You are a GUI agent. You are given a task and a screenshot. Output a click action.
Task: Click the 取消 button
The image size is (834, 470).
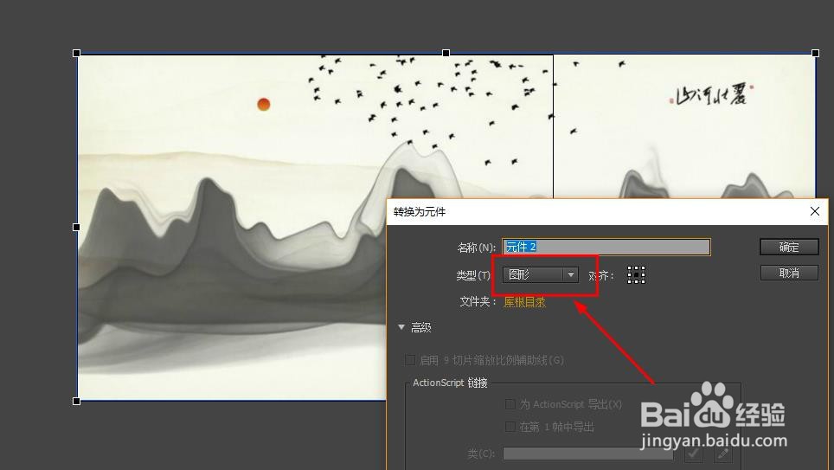pyautogui.click(x=789, y=273)
